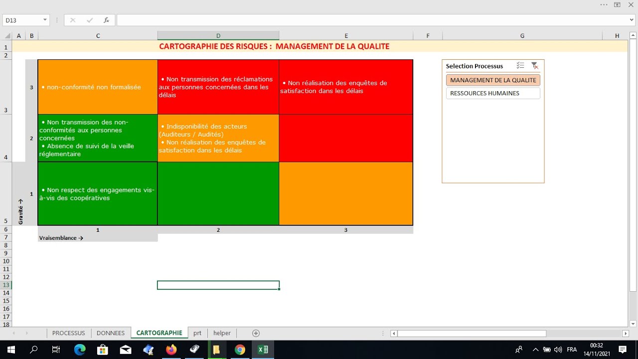Open People icon in system tray
638x359 pixels.
519,350
